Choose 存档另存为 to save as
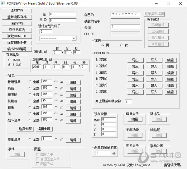The width and height of the screenshot is (187, 169). point(17,30)
